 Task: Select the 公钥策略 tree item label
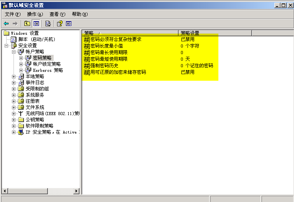pyautogui.click(x=35, y=120)
